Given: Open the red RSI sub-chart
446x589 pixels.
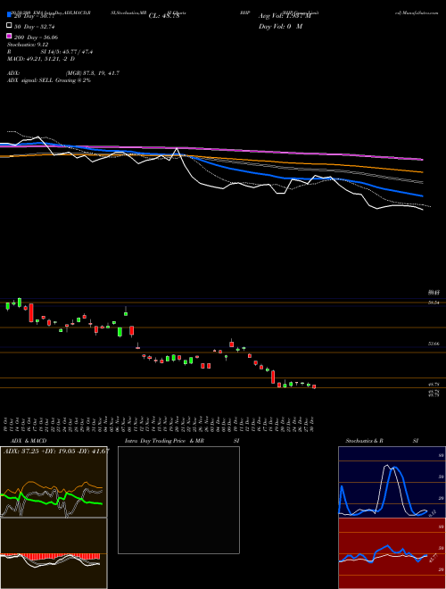Looking at the screenshot, I should (392, 553).
